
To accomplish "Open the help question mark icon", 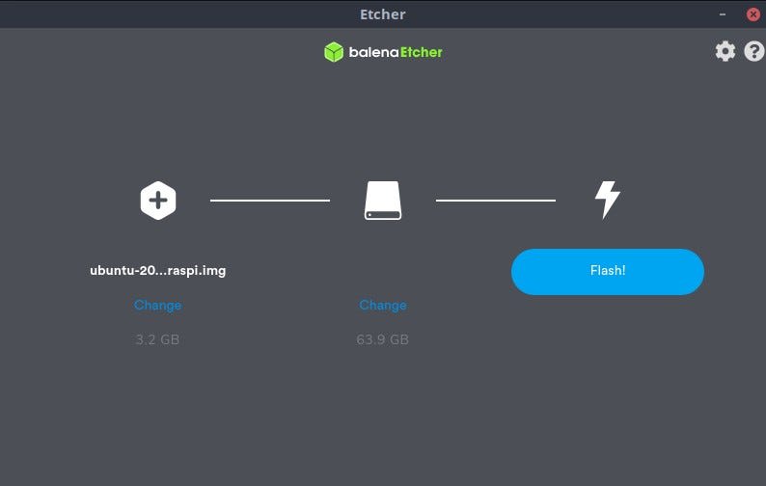I will point(753,51).
